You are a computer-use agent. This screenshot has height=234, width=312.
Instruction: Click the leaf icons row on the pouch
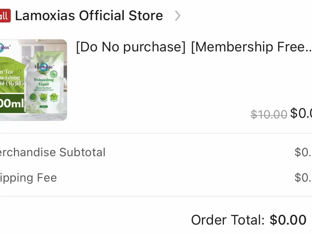(43, 97)
